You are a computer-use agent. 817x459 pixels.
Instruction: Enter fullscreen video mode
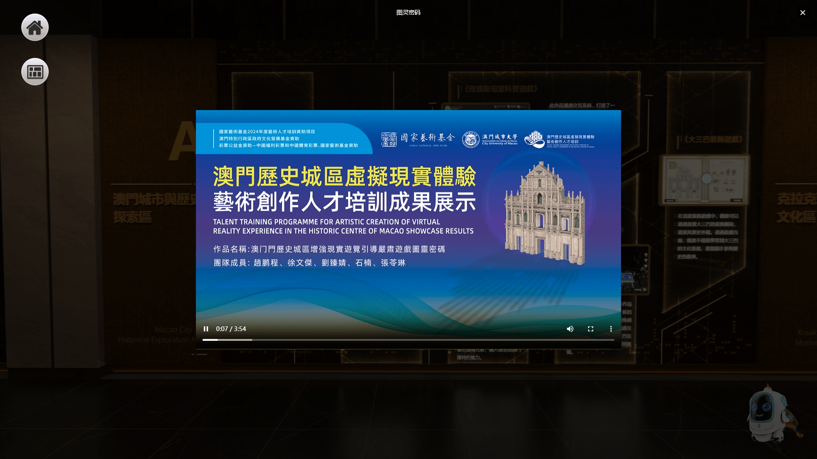tap(591, 329)
